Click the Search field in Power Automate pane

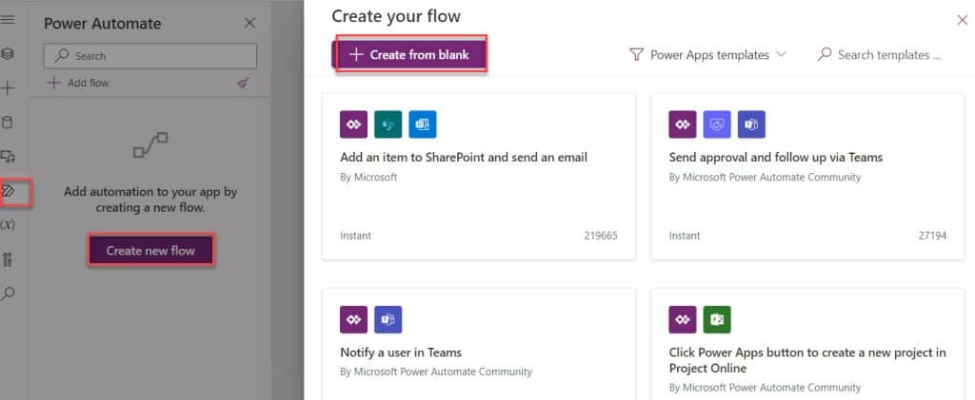point(149,56)
